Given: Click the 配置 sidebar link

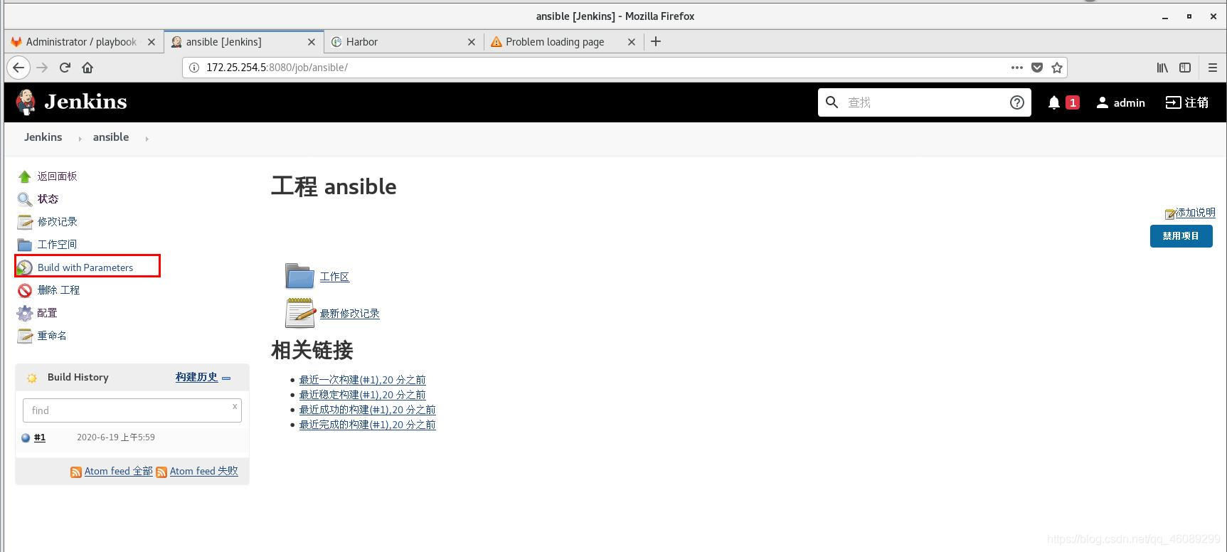Looking at the screenshot, I should pos(47,313).
